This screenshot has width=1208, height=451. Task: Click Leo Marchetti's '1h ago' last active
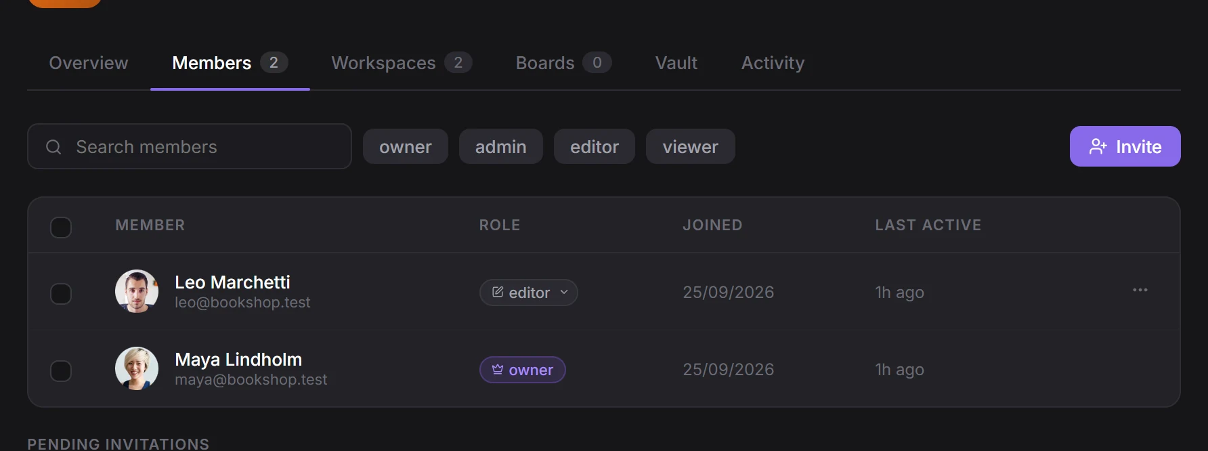(x=900, y=293)
